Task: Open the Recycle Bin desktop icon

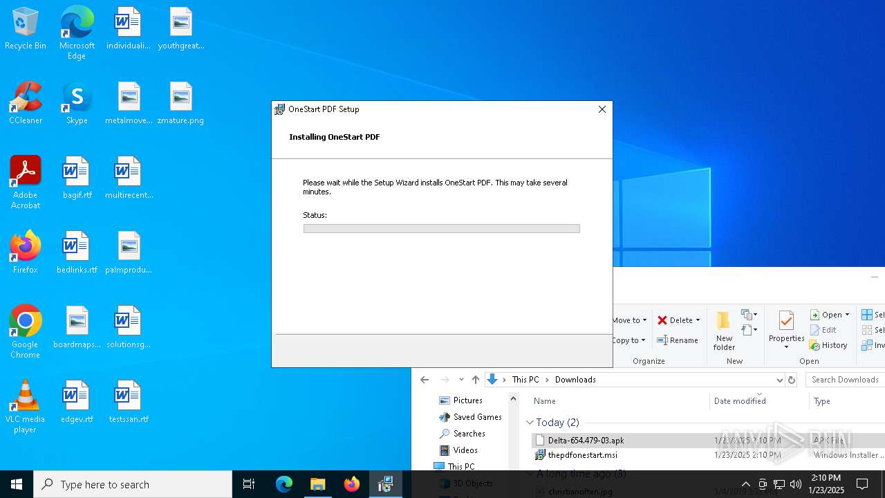Action: tap(26, 29)
